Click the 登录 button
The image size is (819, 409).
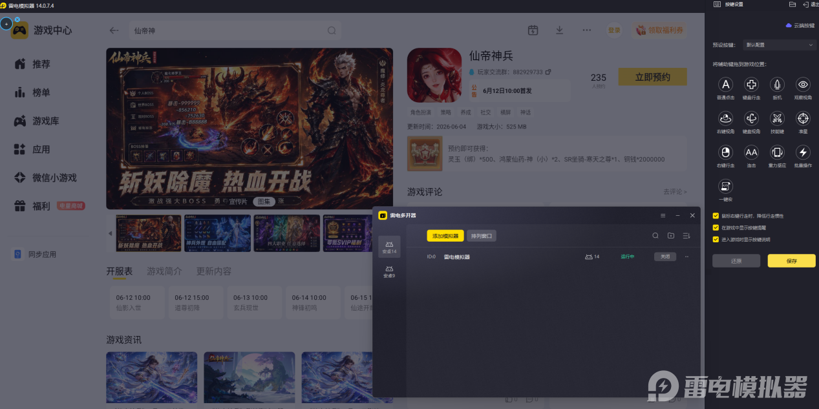click(x=614, y=30)
